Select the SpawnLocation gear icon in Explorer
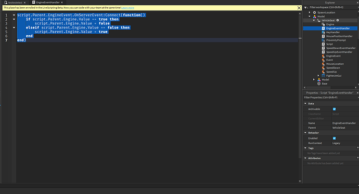 tap(314, 12)
